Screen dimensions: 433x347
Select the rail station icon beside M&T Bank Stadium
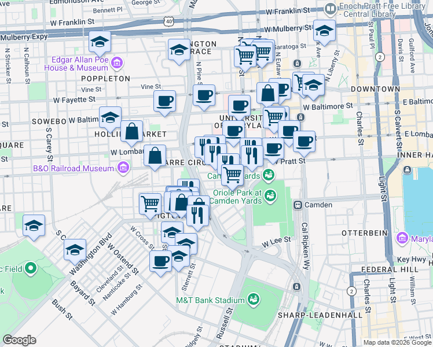point(297,287)
